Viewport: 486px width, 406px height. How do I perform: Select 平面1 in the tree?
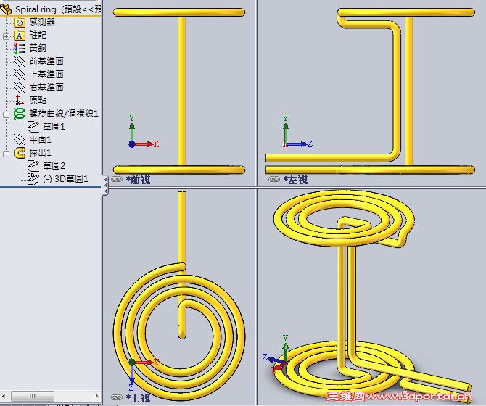[40, 140]
